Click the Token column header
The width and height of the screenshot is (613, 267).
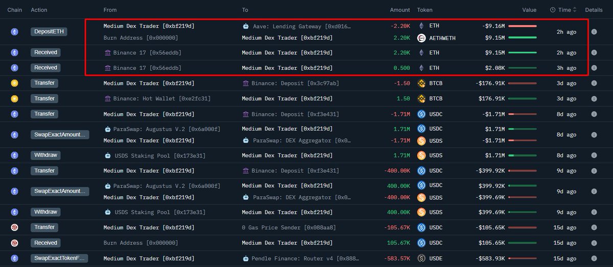pyautogui.click(x=425, y=10)
